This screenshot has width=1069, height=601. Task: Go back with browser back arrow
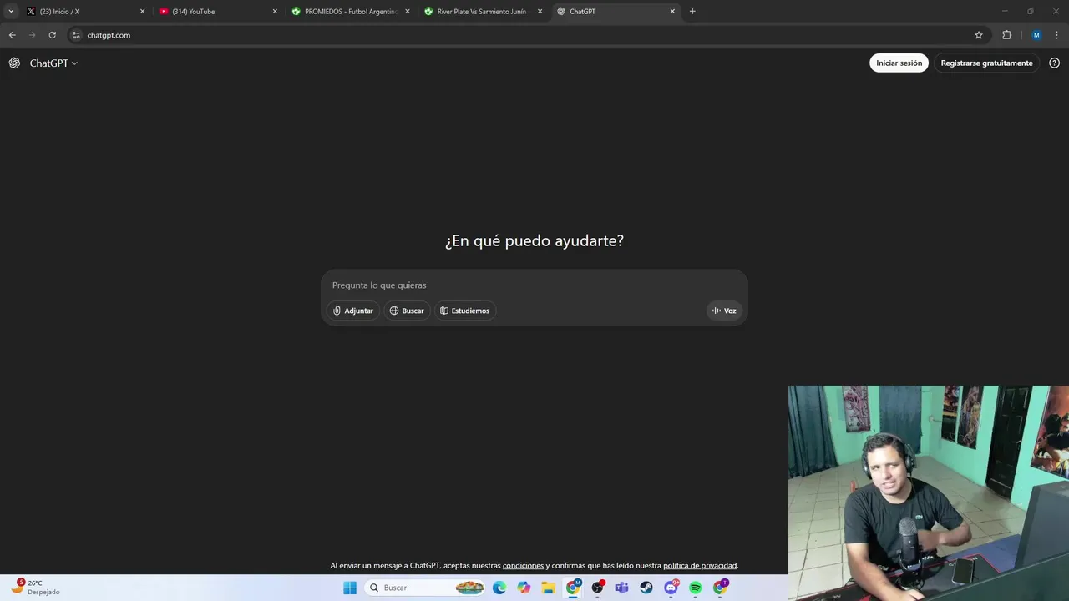coord(12,35)
